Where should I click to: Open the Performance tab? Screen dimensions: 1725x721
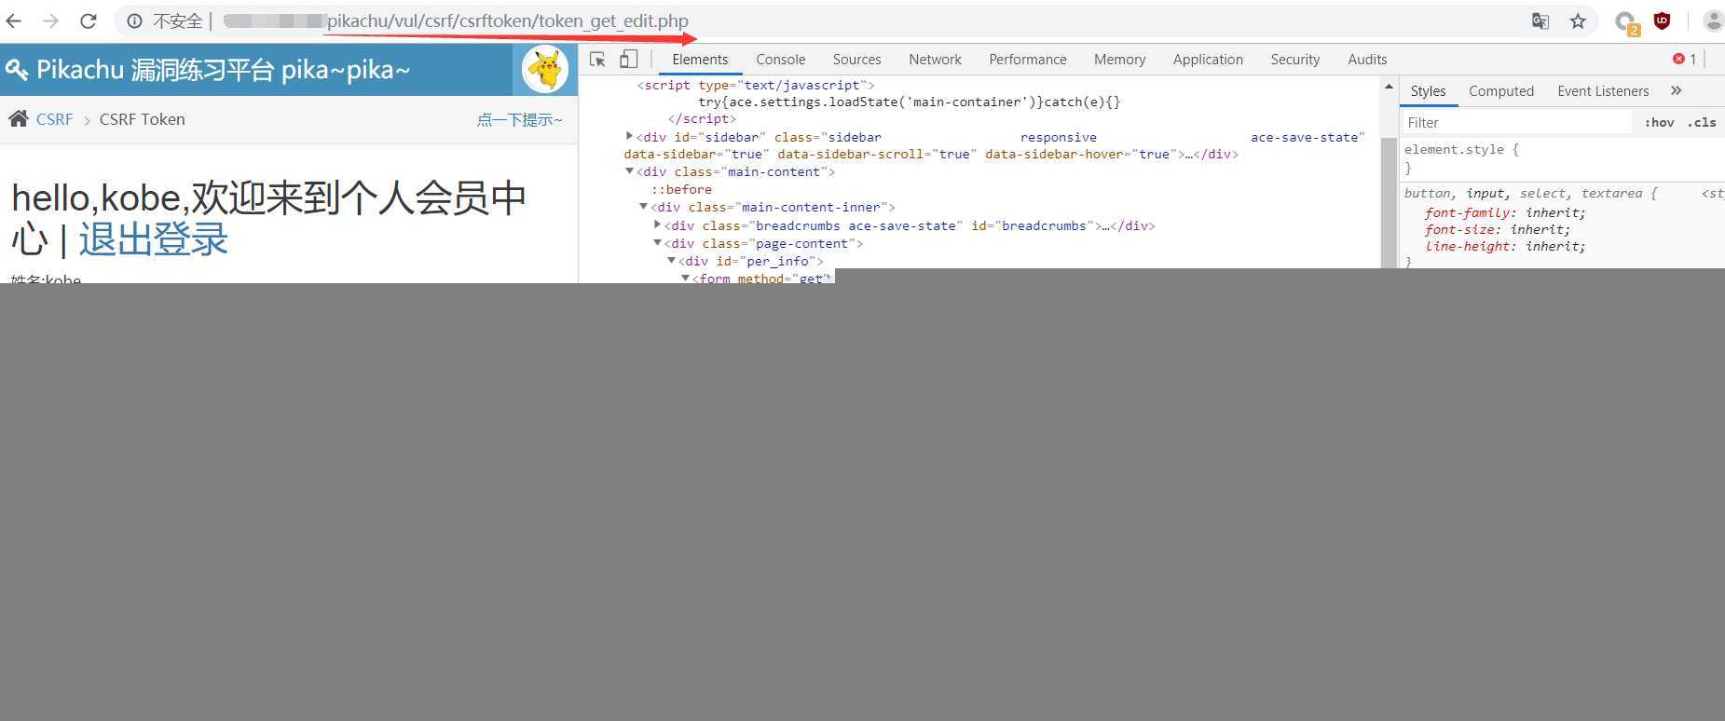(x=1027, y=59)
